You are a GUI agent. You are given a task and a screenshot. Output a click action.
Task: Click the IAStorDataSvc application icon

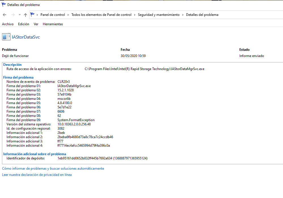6,37
